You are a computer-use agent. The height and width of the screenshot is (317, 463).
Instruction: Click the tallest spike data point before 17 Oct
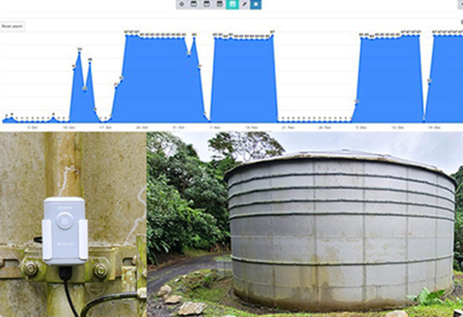79,52
